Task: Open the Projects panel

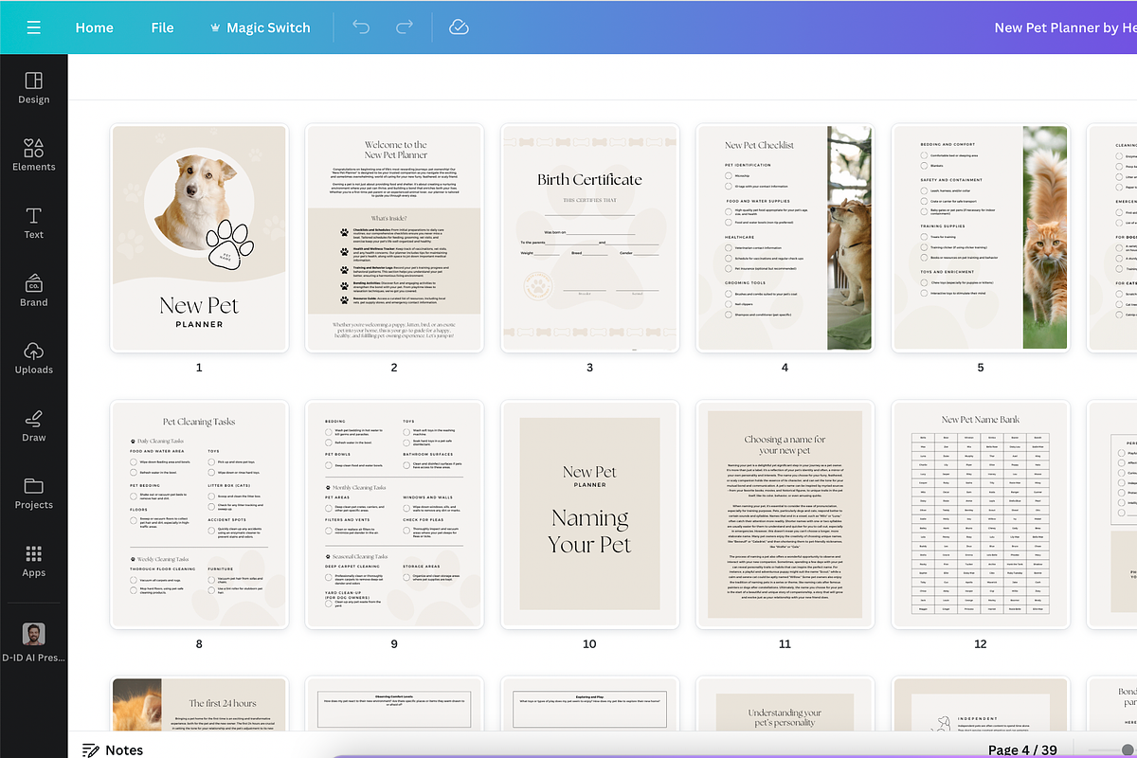Action: pos(34,493)
